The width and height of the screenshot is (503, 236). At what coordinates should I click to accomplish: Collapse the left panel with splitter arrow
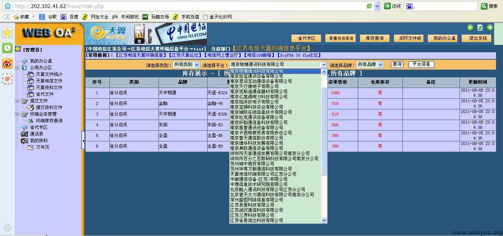(83, 141)
